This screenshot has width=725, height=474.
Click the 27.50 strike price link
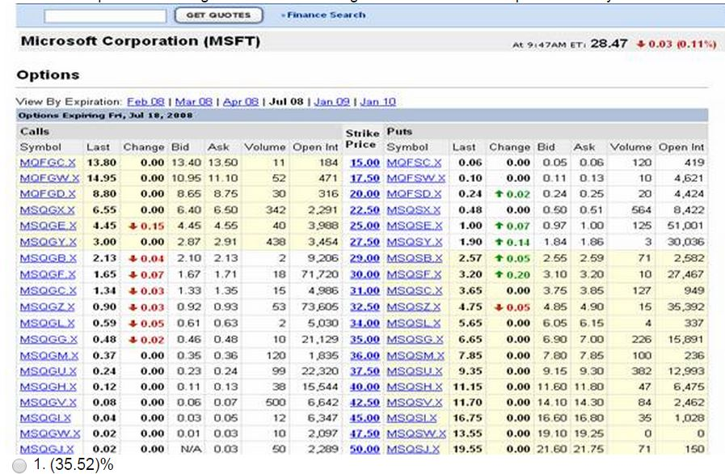click(365, 242)
